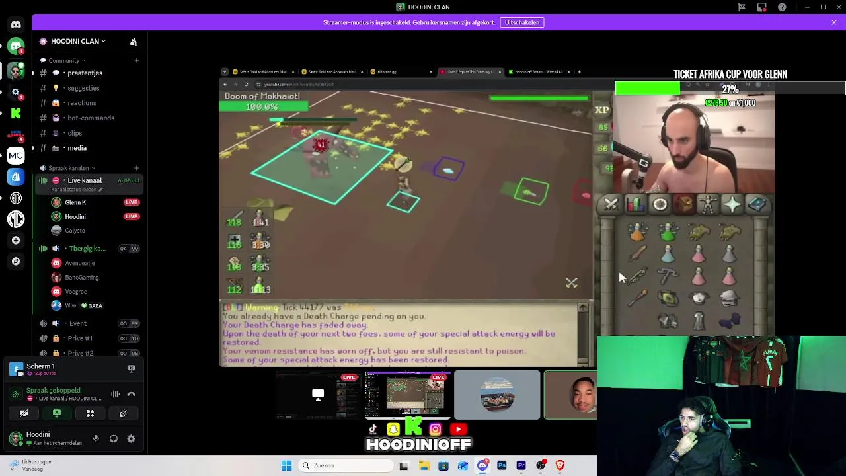Select the participant tile with food avatar
Image resolution: width=846 pixels, height=476 pixels.
(497, 395)
